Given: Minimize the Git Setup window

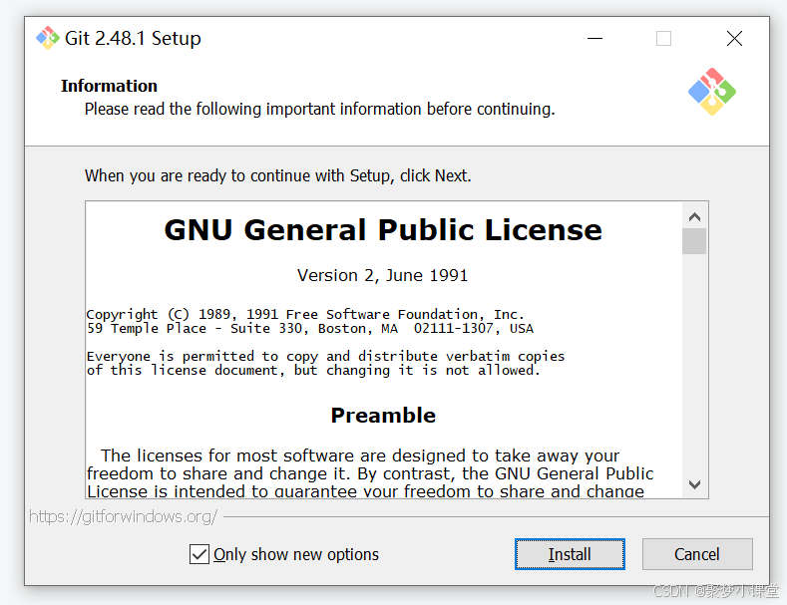Looking at the screenshot, I should click(x=594, y=38).
